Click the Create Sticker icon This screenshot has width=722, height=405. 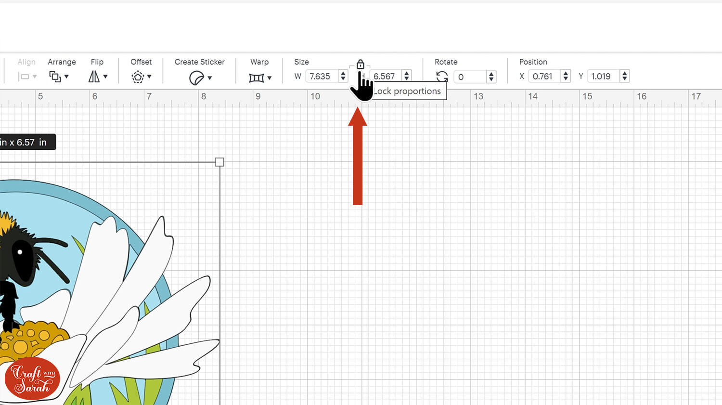pyautogui.click(x=196, y=78)
